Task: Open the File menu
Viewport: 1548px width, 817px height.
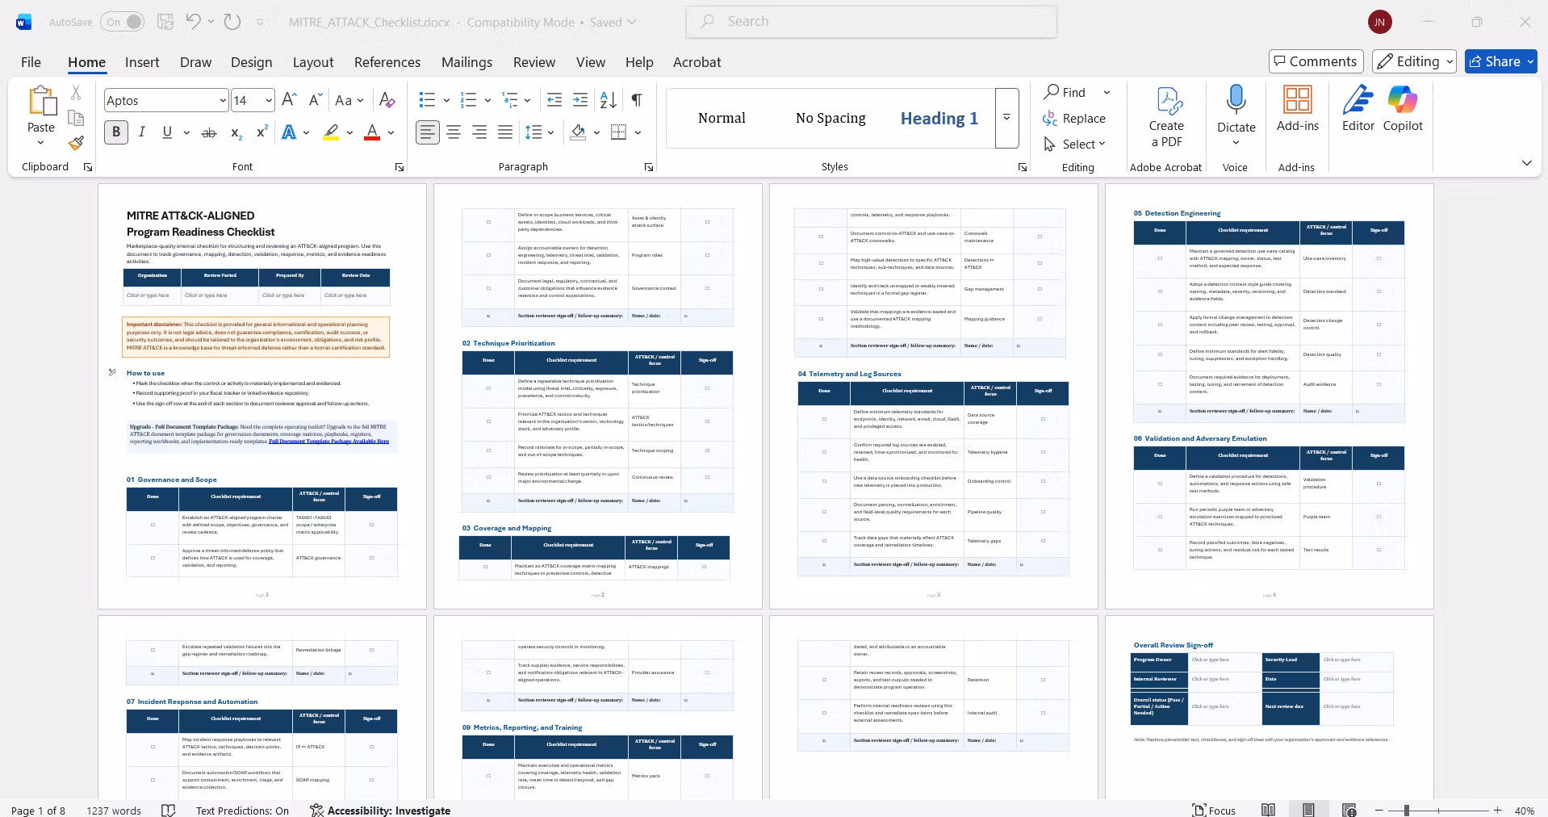Action: point(31,62)
